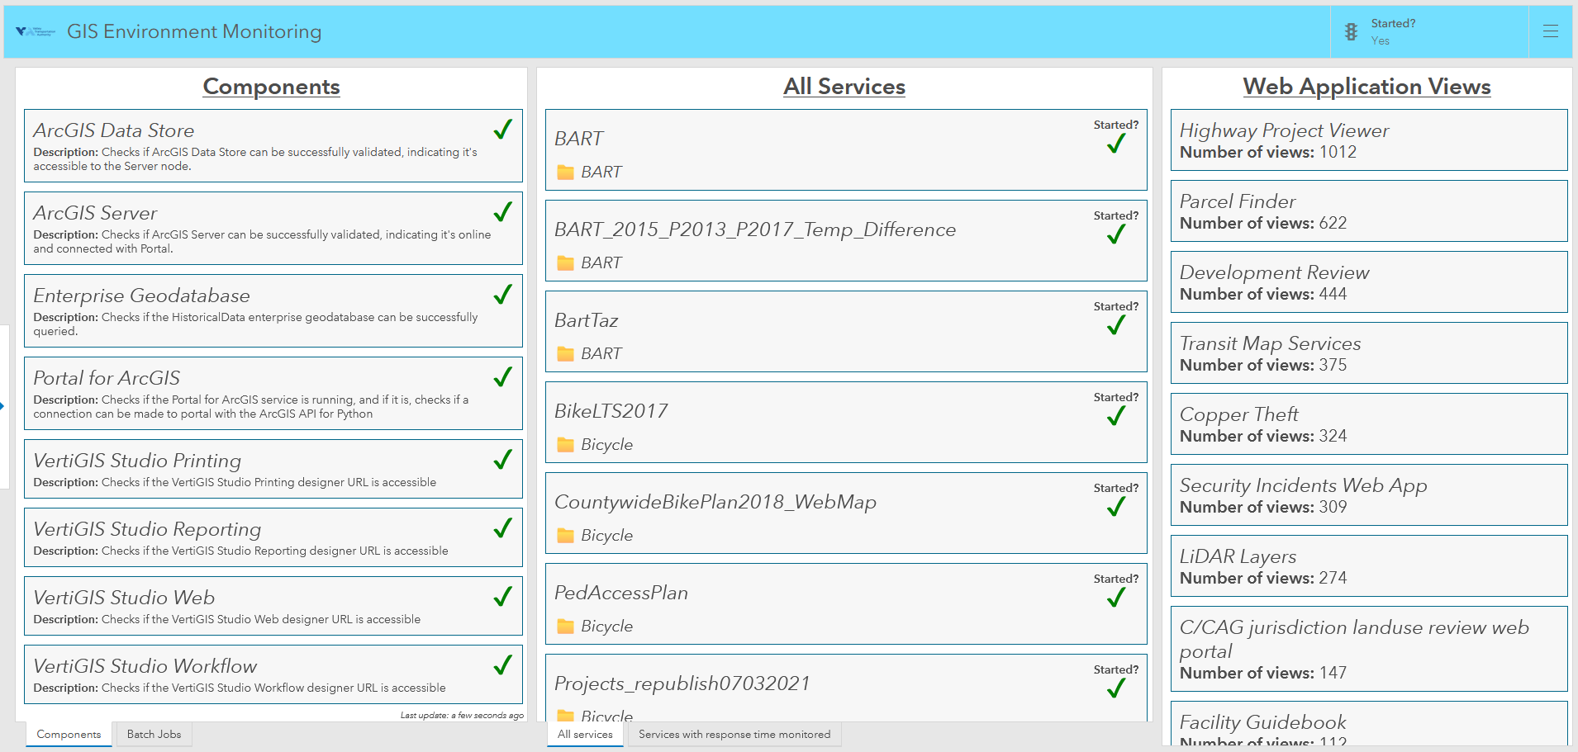
Task: Click the dashboard logo beside the title
Action: 35,32
